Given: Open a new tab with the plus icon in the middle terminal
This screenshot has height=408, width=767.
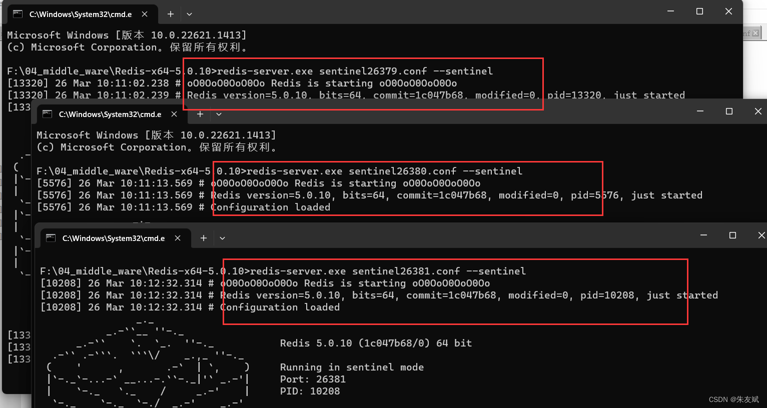Looking at the screenshot, I should tap(200, 114).
